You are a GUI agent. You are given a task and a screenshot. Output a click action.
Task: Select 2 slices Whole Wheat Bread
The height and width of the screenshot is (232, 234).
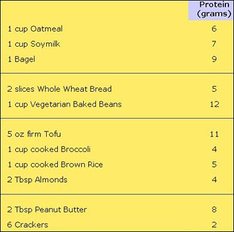tap(60, 89)
